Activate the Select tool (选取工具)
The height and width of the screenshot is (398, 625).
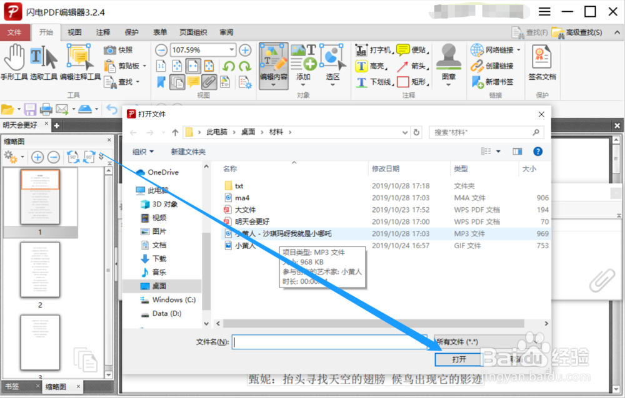point(44,62)
